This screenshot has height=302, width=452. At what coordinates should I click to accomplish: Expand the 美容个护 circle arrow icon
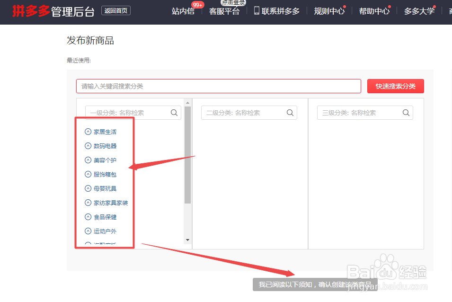[88, 160]
